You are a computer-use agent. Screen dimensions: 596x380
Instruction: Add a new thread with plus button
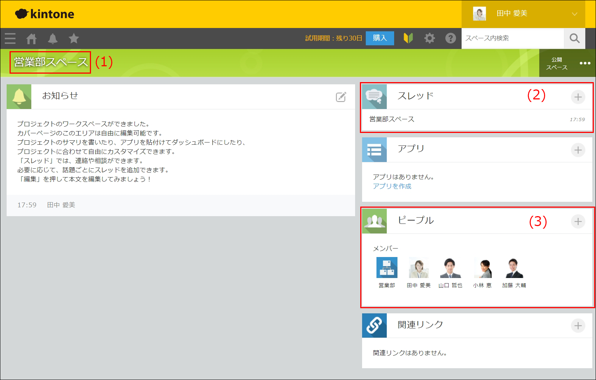click(x=578, y=97)
